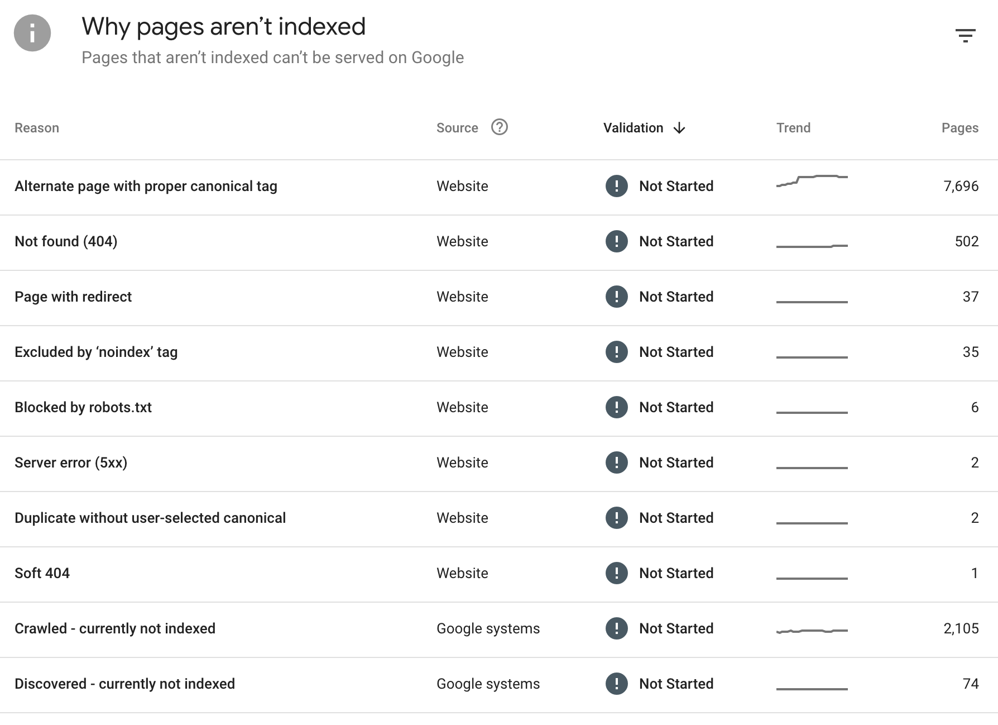Click the alert icon for Alternate page row
Viewport: 998px width, 725px height.
(x=617, y=186)
